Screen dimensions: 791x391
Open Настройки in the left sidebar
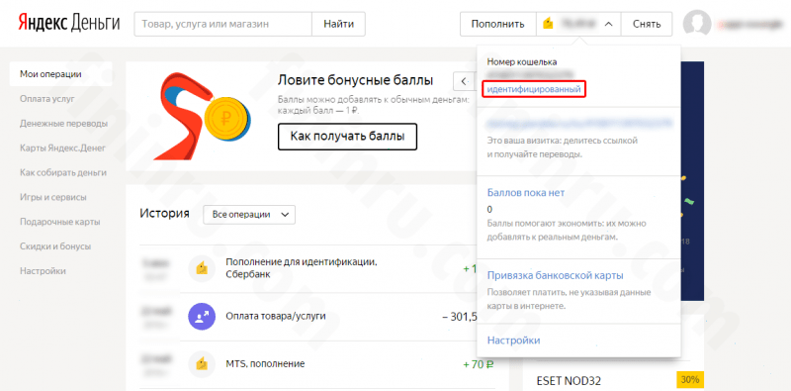tap(43, 271)
